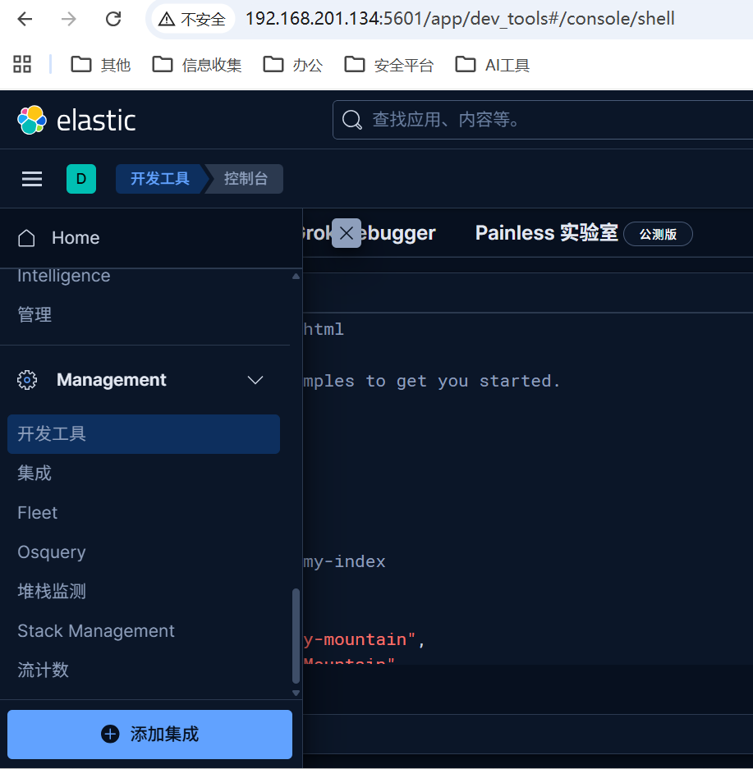Click the elastic logo

coord(76,120)
